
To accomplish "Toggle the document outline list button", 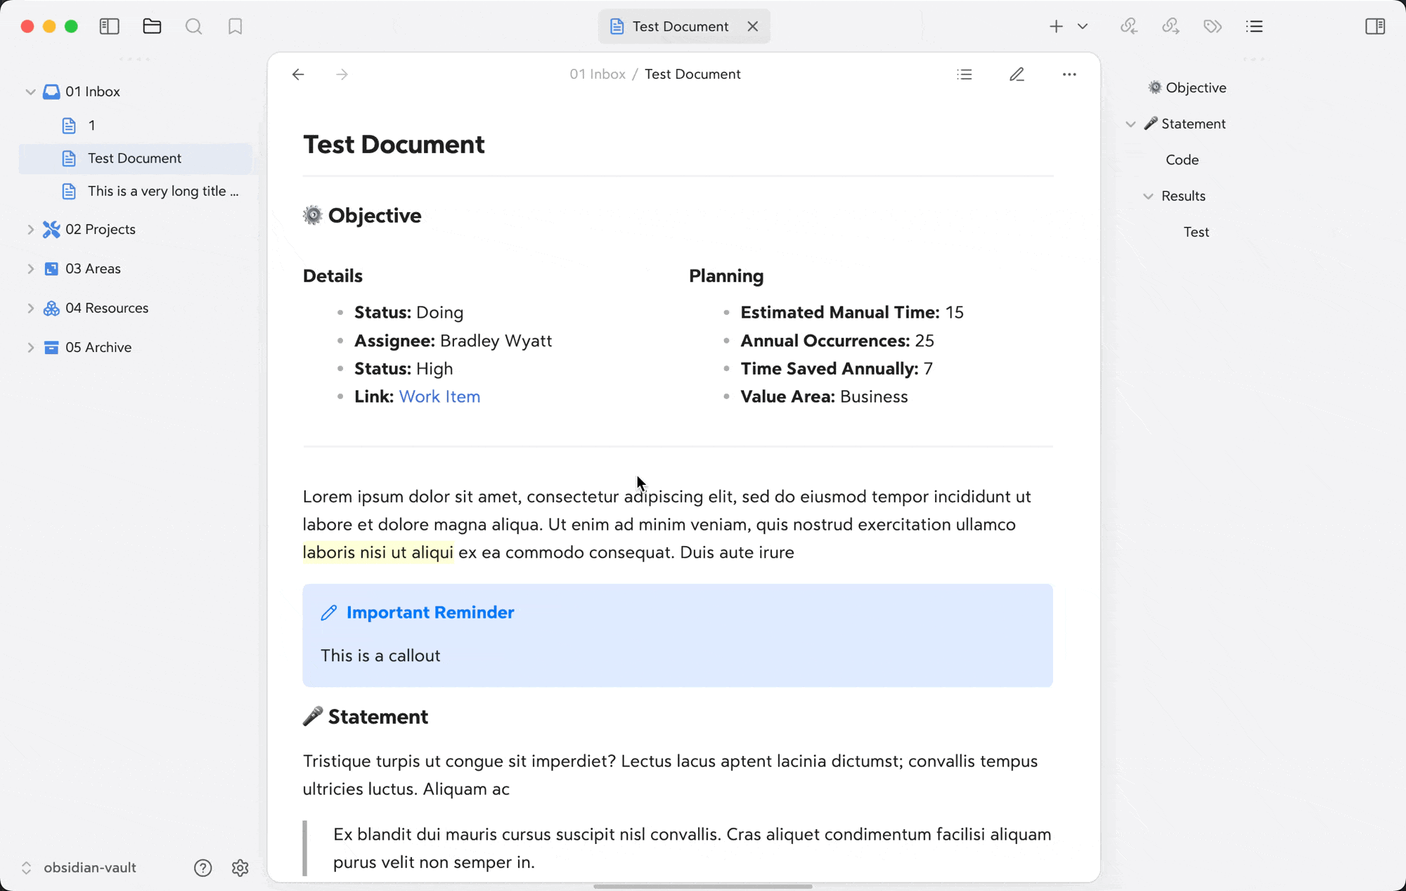I will point(965,74).
